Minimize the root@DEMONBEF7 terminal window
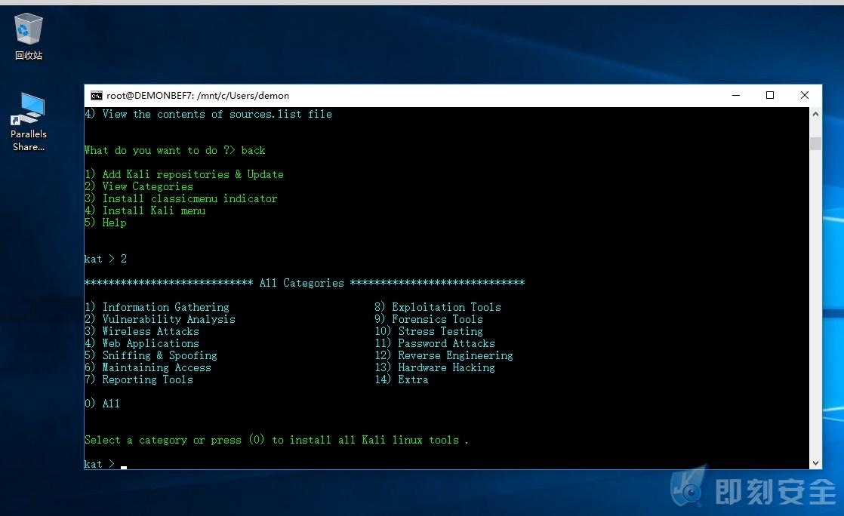 point(736,95)
